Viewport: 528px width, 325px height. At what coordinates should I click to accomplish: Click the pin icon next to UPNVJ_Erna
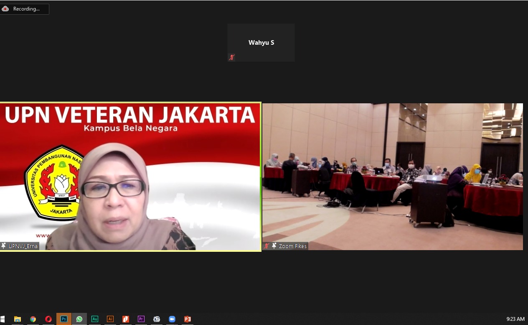[4, 246]
